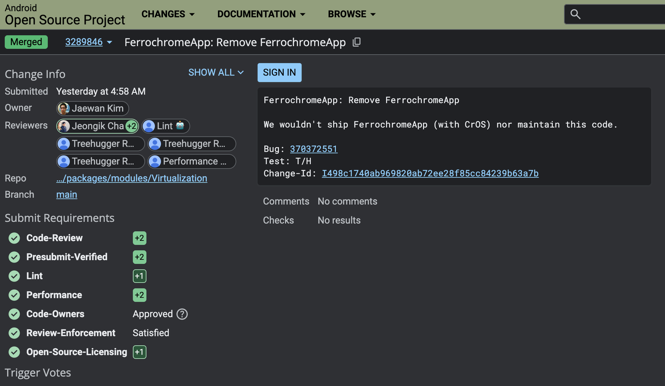Open the DOCUMENTATION menu

coord(261,14)
